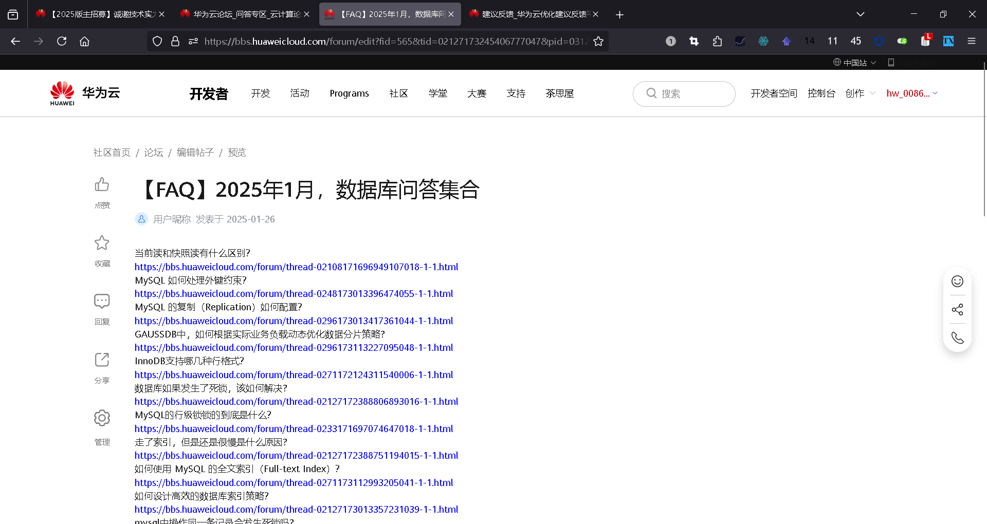Open index strategy link 3357231039
Image resolution: width=987 pixels, height=524 pixels.
point(297,510)
